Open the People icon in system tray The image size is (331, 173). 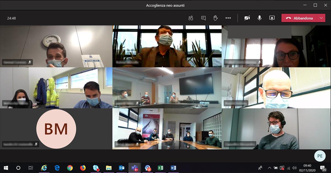pos(260,168)
